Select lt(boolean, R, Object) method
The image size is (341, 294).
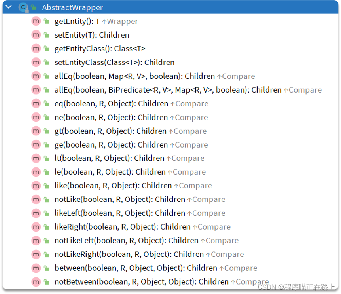[x=109, y=159]
